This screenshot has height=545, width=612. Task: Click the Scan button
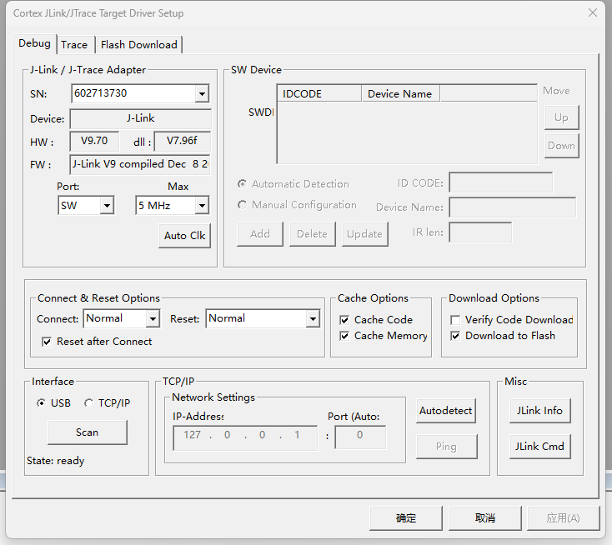point(88,432)
